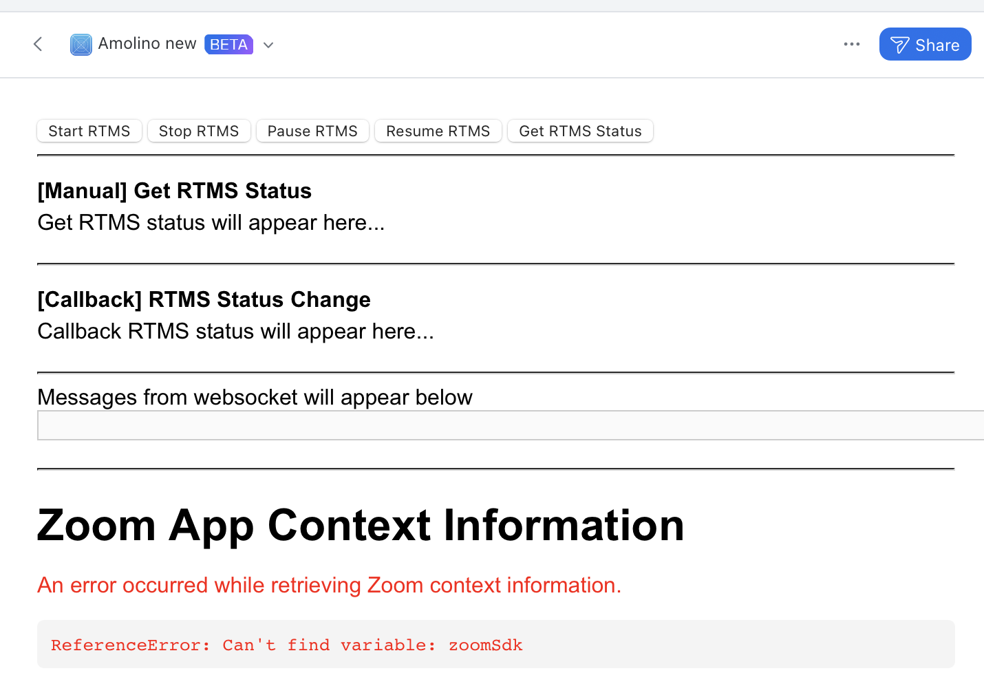The height and width of the screenshot is (695, 984).
Task: Click the ReferenceError zoomSdk code text
Action: tap(287, 645)
